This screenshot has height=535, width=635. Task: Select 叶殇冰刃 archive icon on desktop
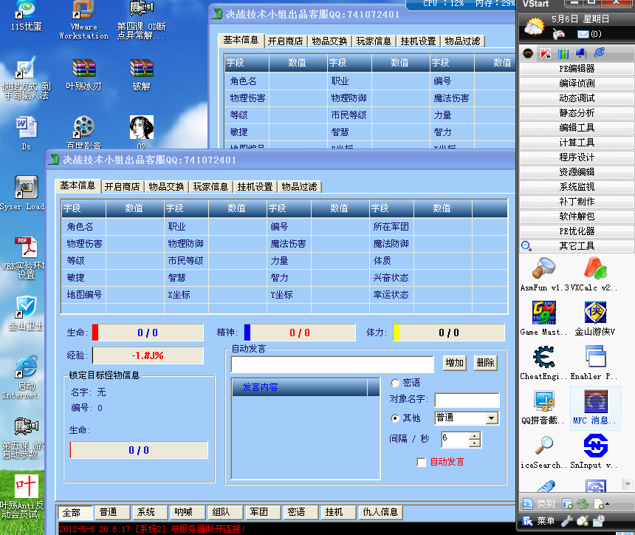(84, 68)
